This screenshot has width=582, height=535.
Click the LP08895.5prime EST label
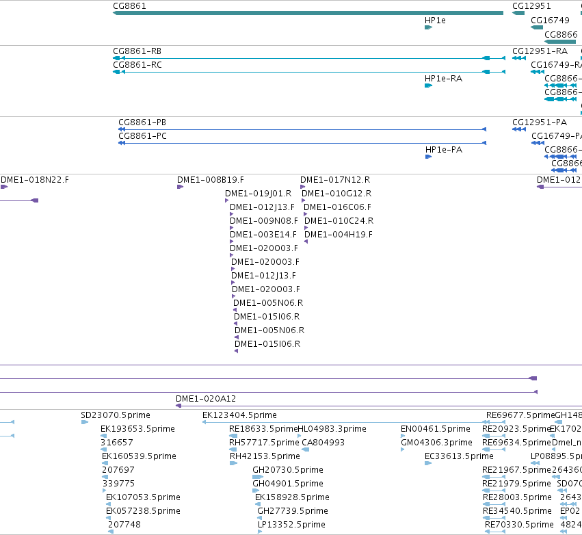557,456
